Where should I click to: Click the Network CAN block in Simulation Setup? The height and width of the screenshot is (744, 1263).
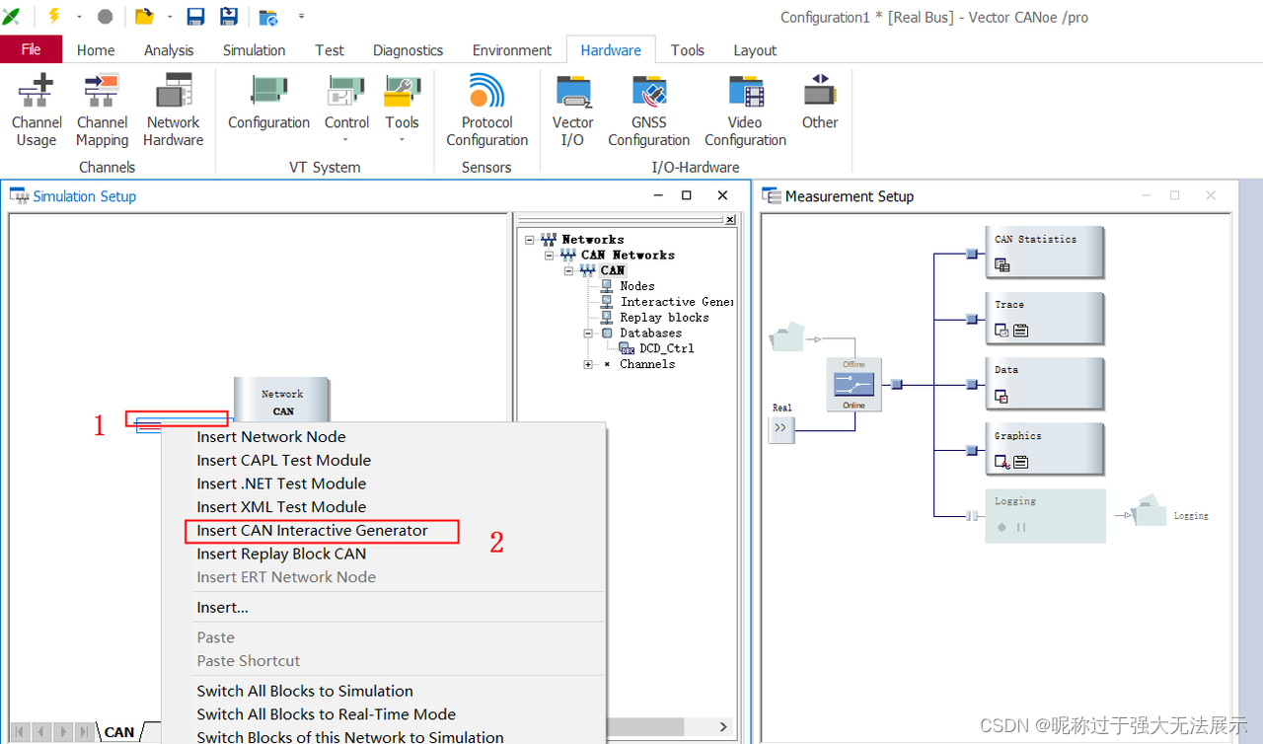[x=282, y=401]
